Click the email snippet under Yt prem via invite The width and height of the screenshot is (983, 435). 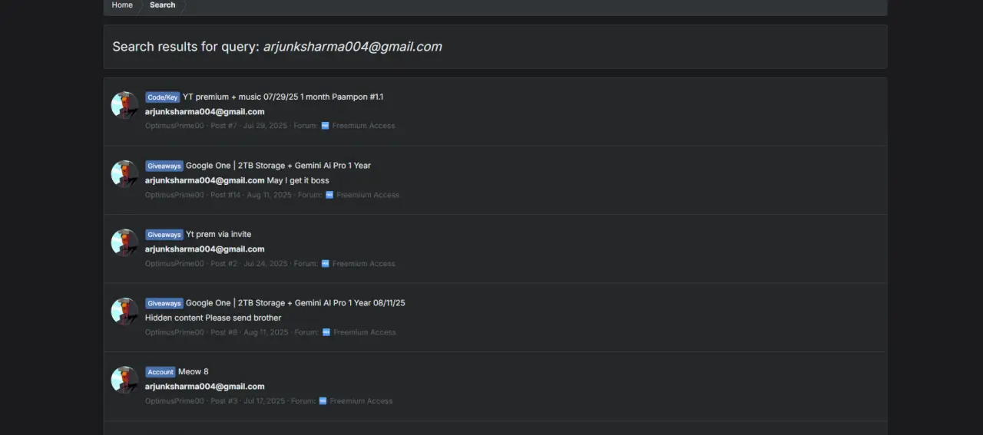coord(205,249)
